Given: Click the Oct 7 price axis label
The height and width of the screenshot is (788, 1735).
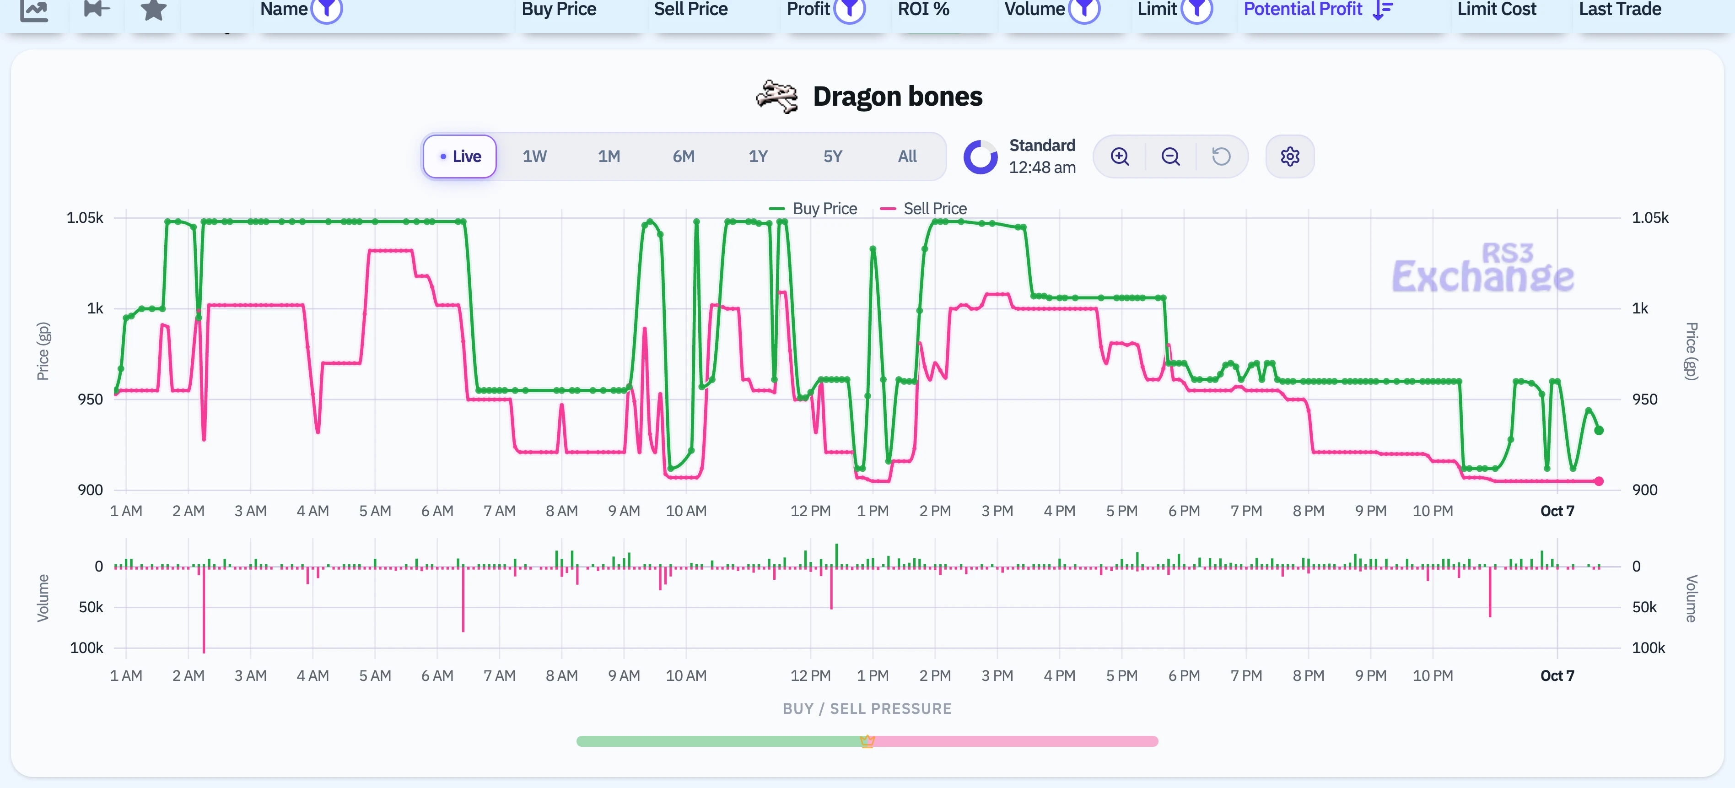Looking at the screenshot, I should point(1557,511).
